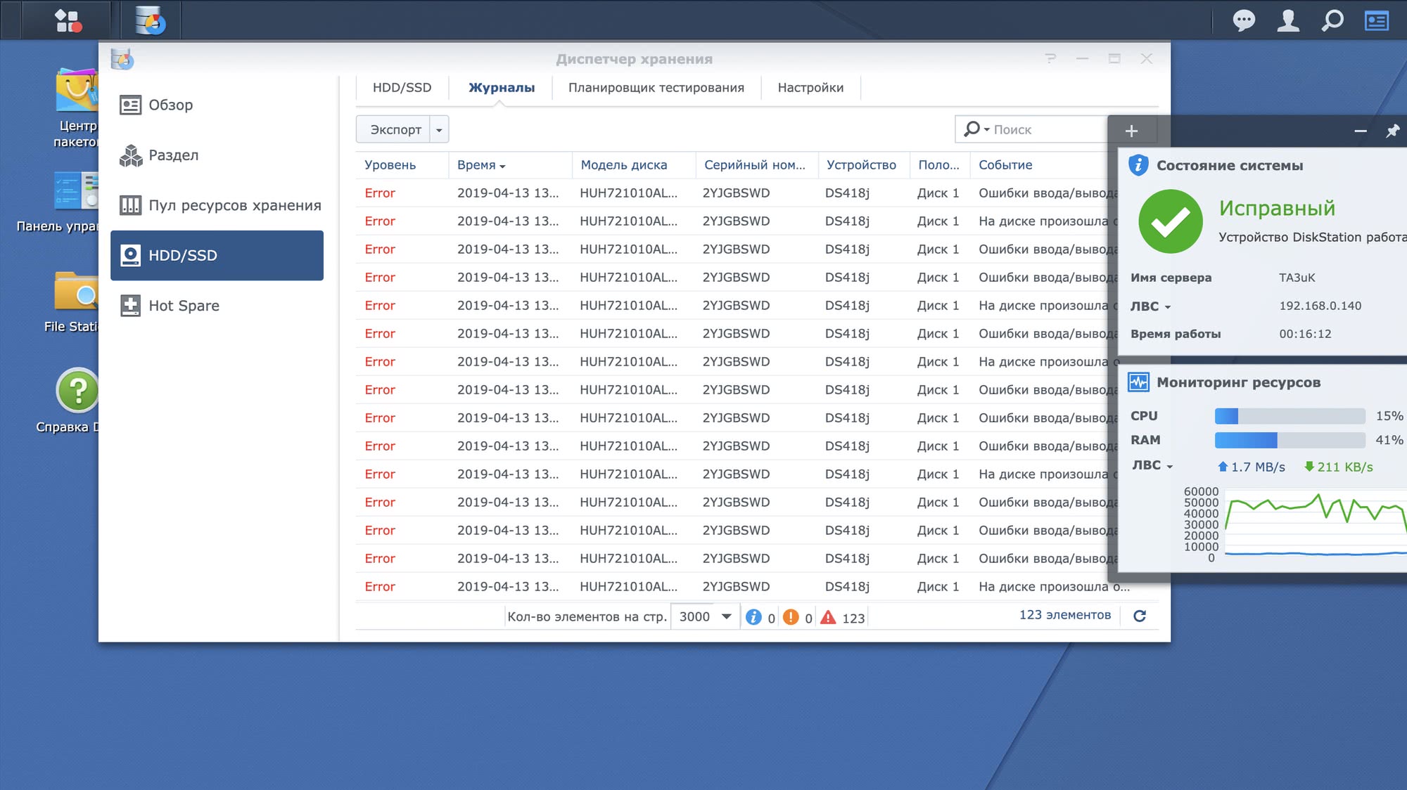Filter logs by warning level icon

click(791, 617)
